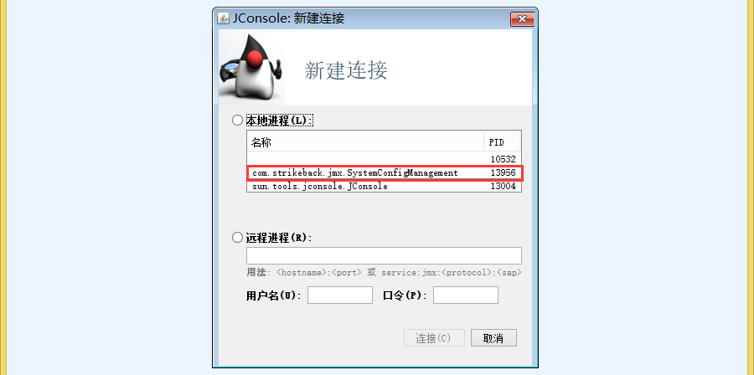
Task: Select the 远程进程(R) radio button
Action: tap(238, 238)
